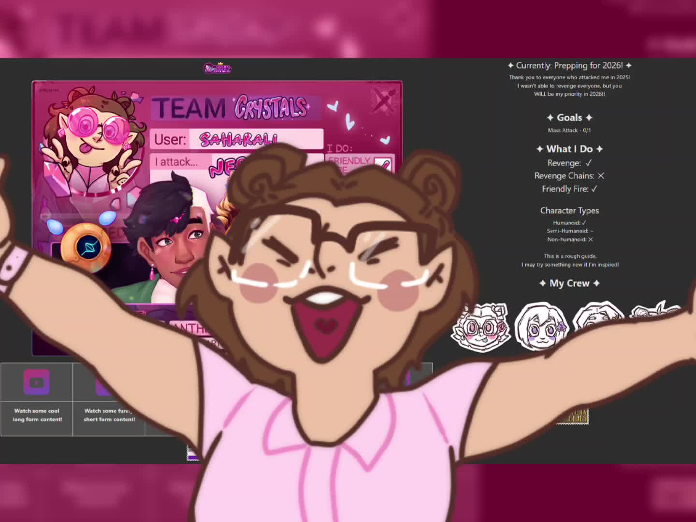Viewport: 696px width, 522px height.
Task: Select the crew avatar with purple flower hairpin
Action: click(542, 326)
